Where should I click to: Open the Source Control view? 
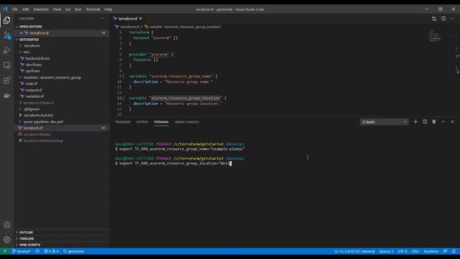6,35
